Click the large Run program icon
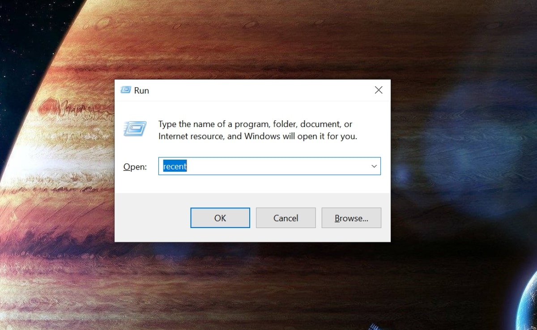The image size is (537, 330). (135, 129)
